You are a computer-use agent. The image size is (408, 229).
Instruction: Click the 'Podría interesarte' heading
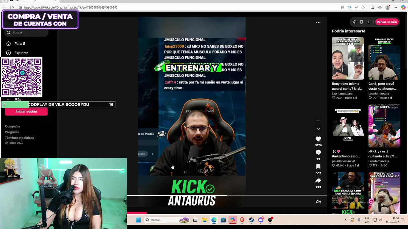click(x=348, y=31)
